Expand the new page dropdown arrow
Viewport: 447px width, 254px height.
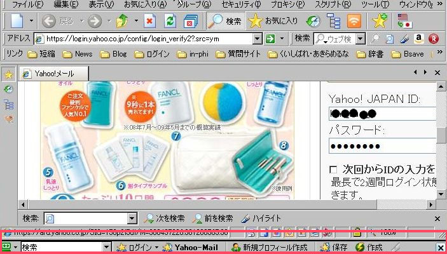(31, 21)
